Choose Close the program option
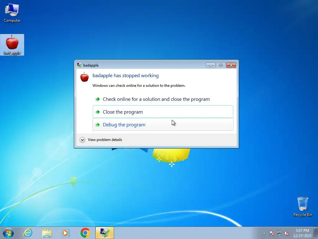Screen dimensions: 318x239 pyautogui.click(x=163, y=112)
